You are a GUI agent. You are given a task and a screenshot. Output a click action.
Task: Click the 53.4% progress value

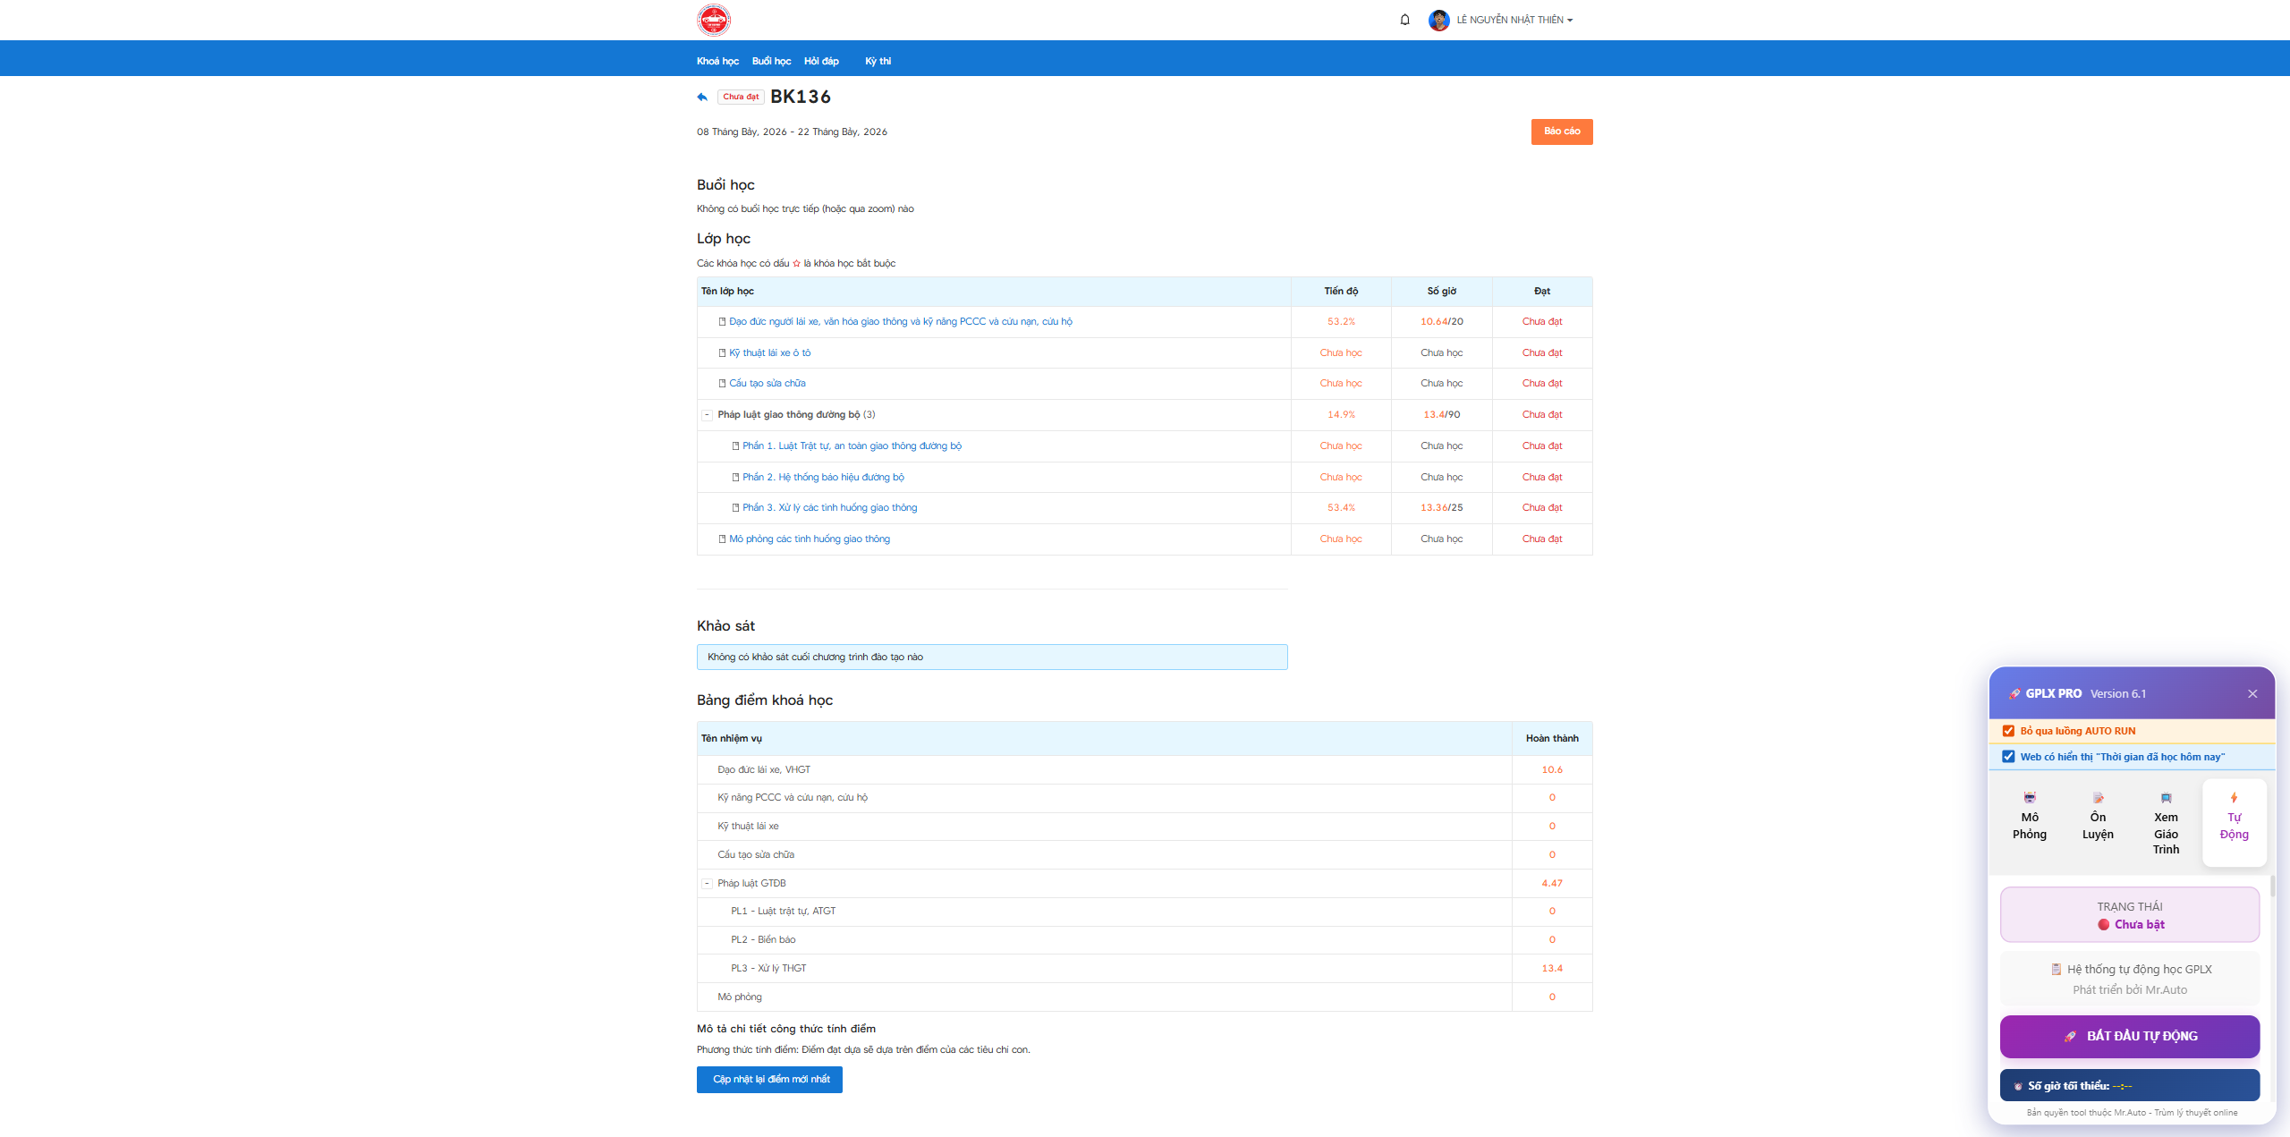1341,507
